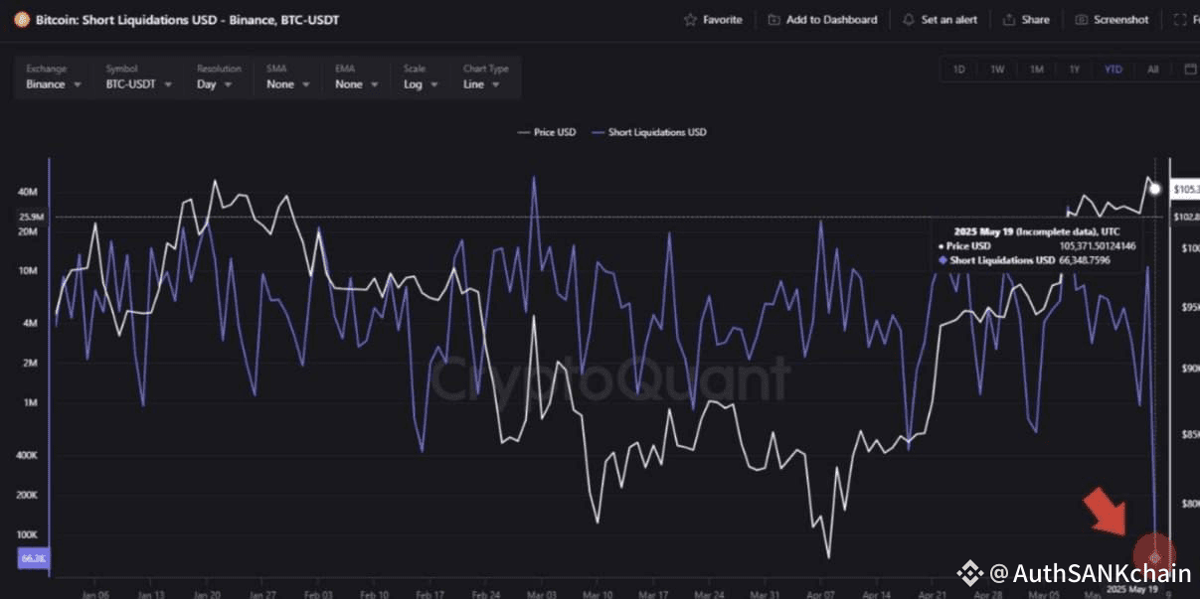
Task: Share this chart
Action: pyautogui.click(x=1026, y=20)
